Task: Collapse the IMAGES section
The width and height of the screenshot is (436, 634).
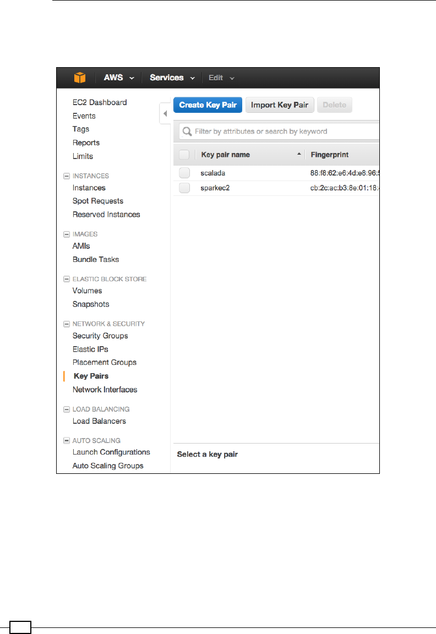Action: pyautogui.click(x=67, y=234)
